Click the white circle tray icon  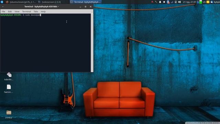coord(164,2)
